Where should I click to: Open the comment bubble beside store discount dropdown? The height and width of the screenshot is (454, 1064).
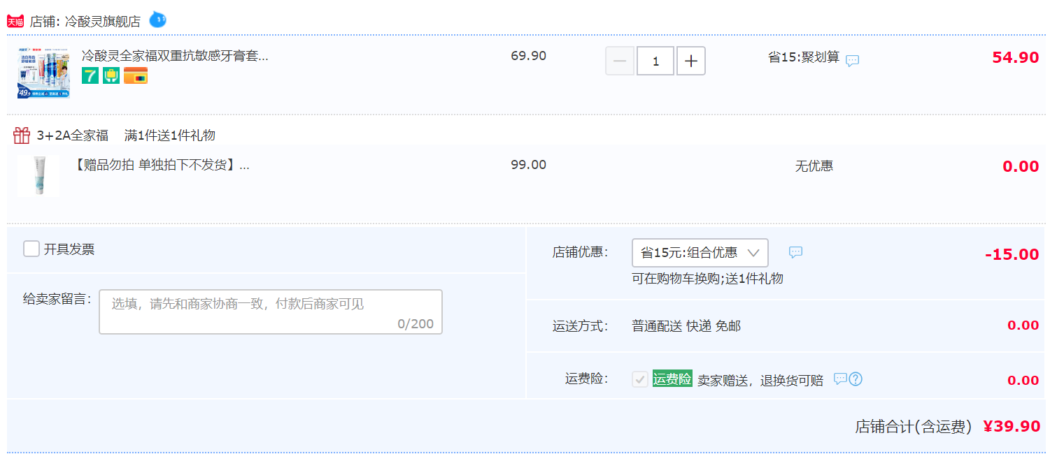[x=795, y=252]
